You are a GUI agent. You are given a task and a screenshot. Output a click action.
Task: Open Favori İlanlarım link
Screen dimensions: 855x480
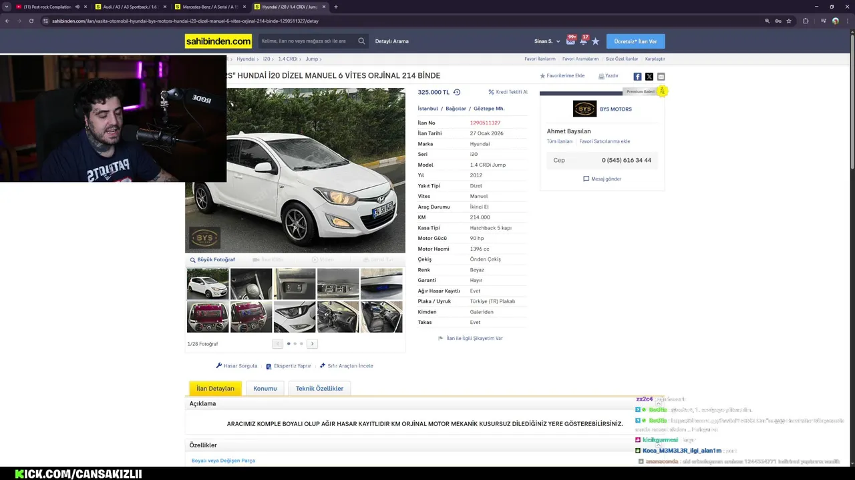click(x=540, y=59)
